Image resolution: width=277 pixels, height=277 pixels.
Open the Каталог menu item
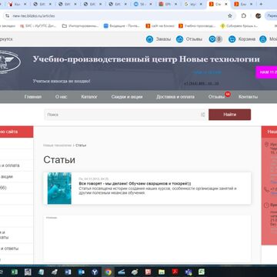[89, 97]
